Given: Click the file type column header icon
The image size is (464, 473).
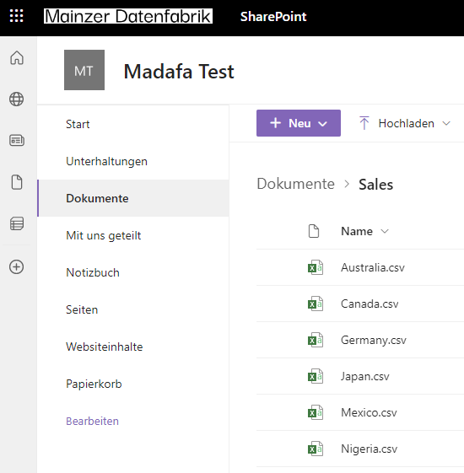Looking at the screenshot, I should (314, 231).
